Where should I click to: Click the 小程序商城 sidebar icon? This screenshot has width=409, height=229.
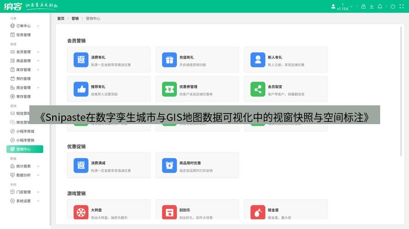tap(12, 131)
